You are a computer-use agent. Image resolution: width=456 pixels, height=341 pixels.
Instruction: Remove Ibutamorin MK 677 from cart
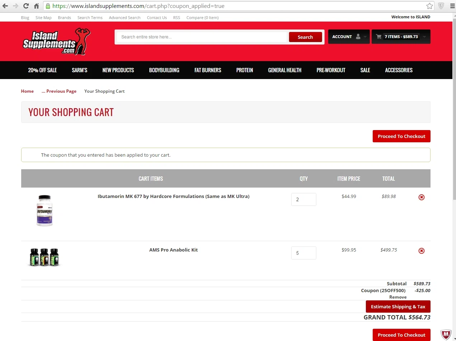pyautogui.click(x=422, y=197)
